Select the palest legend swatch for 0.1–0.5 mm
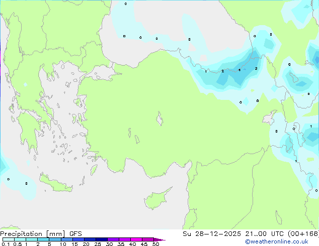 (9, 239)
